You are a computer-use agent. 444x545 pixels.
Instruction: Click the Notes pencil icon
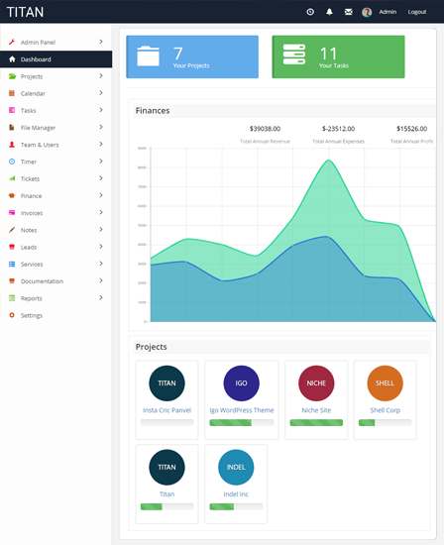[12, 230]
